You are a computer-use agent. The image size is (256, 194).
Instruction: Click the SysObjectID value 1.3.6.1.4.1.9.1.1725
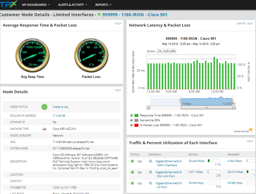pyautogui.click(x=64, y=188)
